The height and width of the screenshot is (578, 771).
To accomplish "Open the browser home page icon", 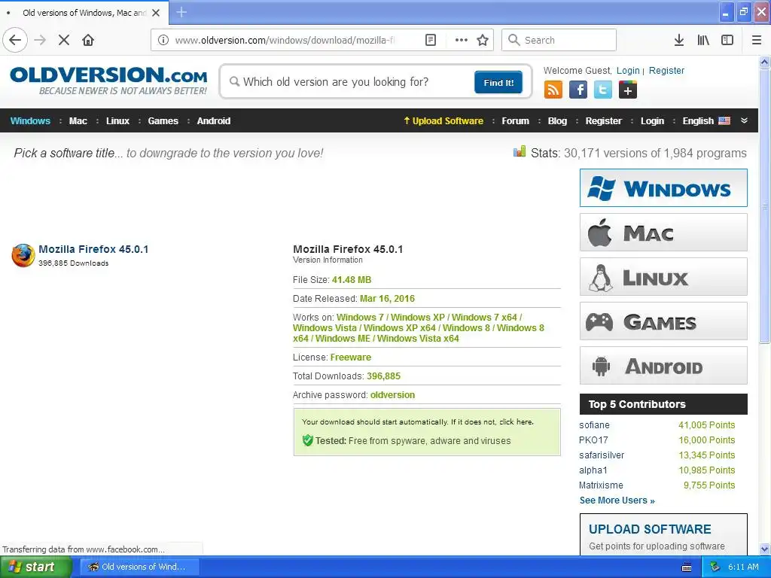I will [88, 40].
